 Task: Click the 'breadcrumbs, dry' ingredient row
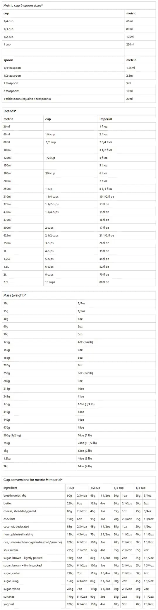coord(79,496)
